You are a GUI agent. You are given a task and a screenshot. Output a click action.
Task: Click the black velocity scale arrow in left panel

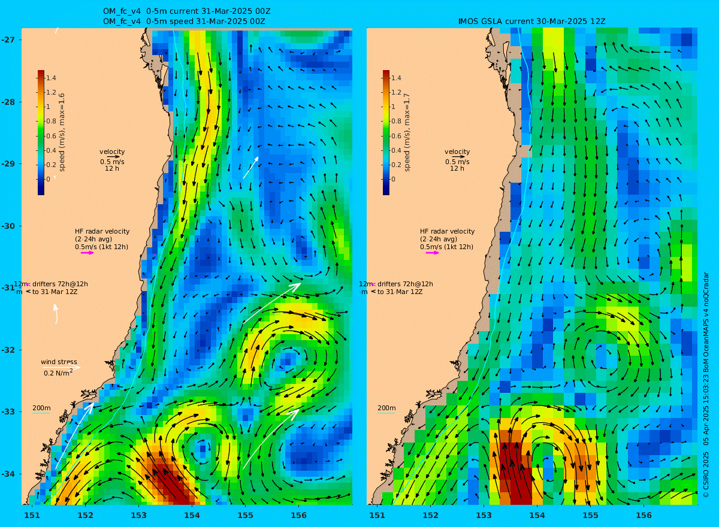tap(113, 157)
